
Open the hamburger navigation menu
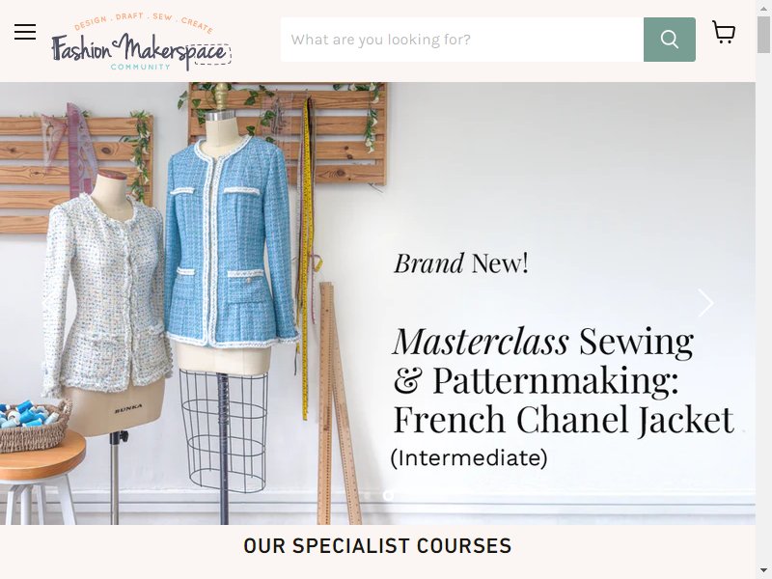25,32
